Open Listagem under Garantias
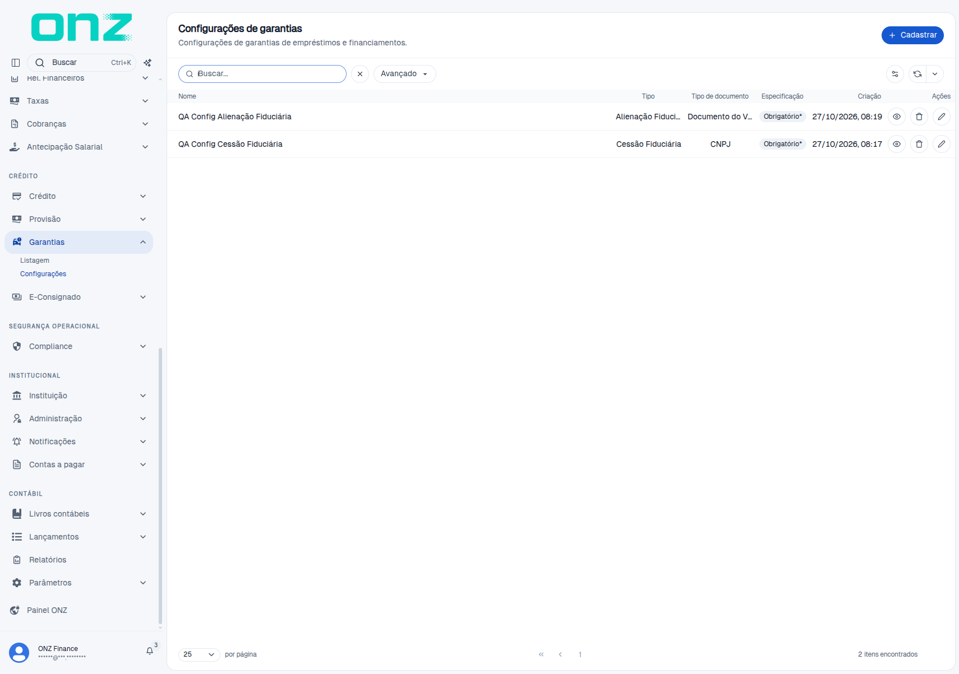Screen dimensions: 959x674 tap(35, 261)
